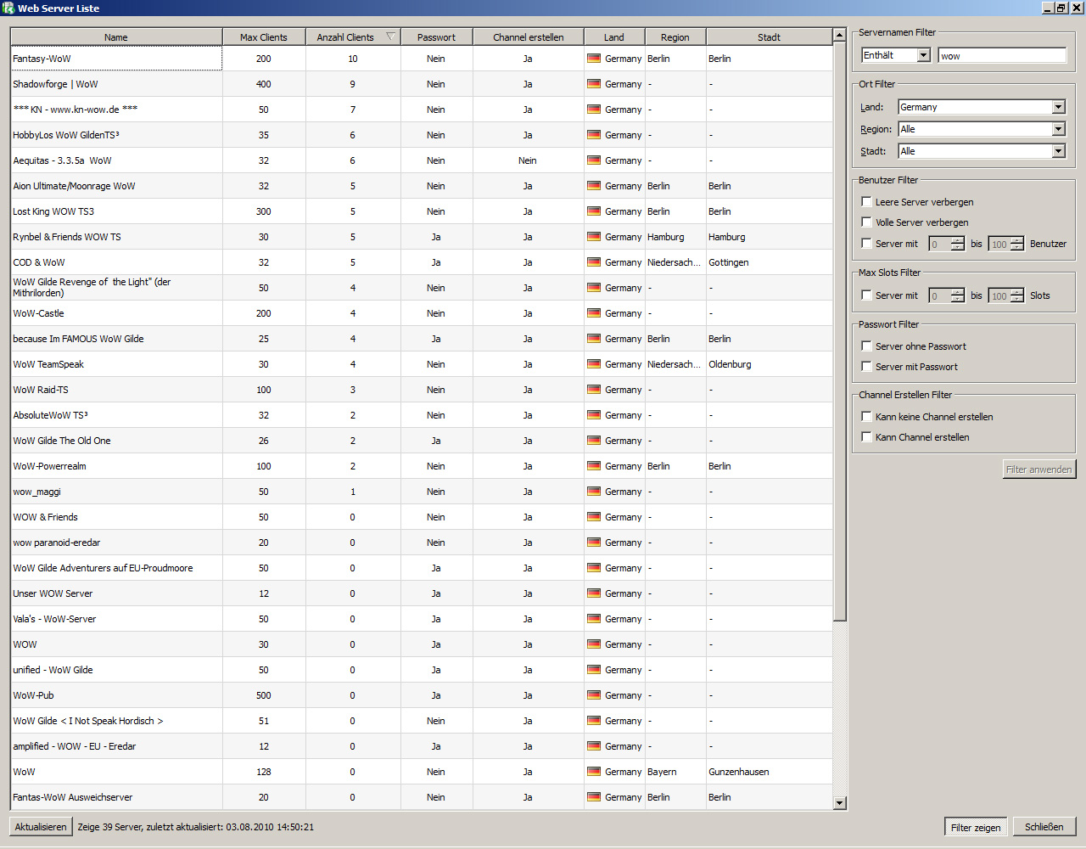This screenshot has width=1086, height=849.
Task: Sort by the Max Clients column header
Action: click(263, 37)
